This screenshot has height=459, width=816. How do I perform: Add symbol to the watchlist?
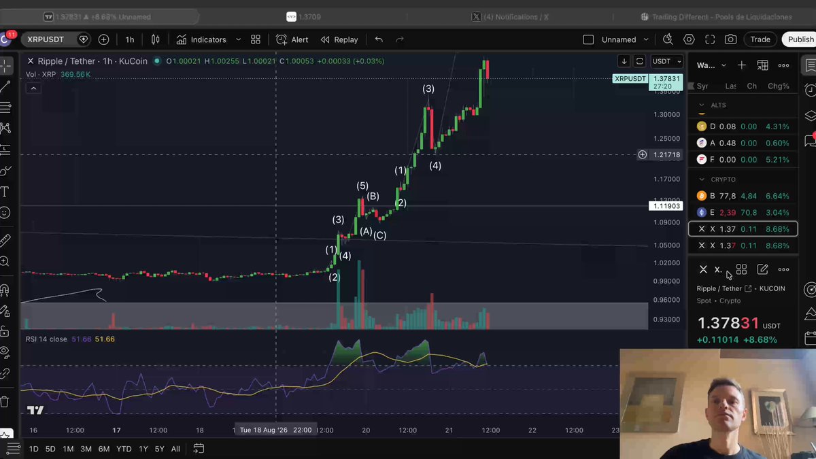(742, 65)
